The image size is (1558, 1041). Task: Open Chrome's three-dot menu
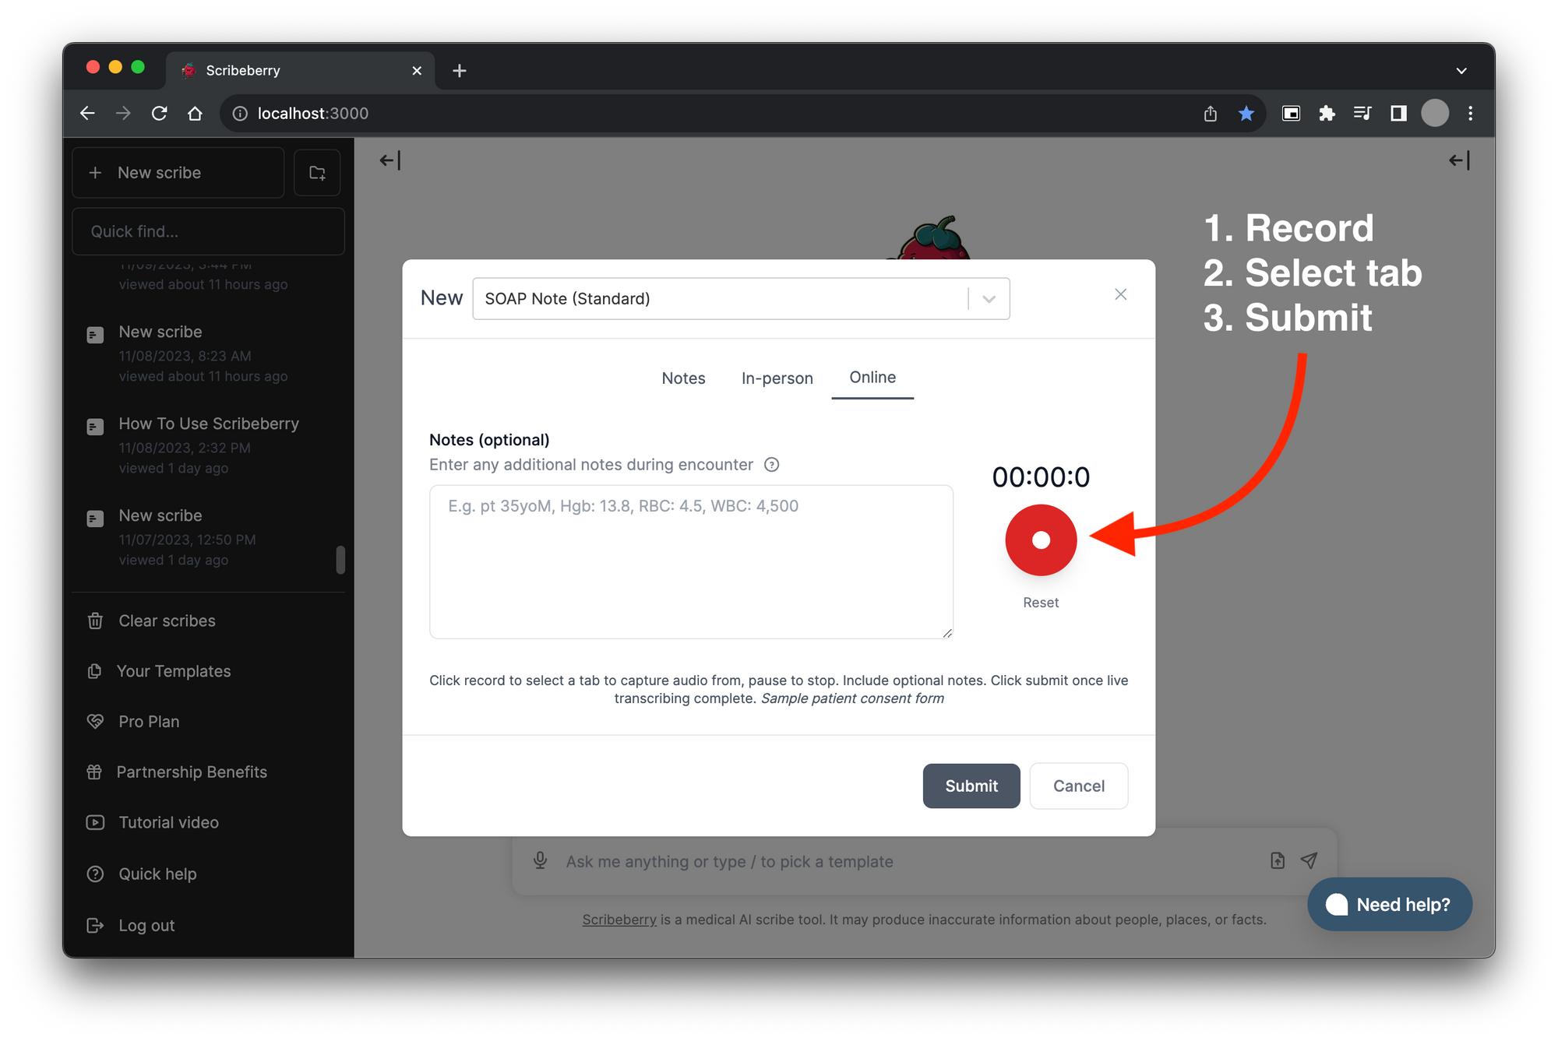[1471, 114]
